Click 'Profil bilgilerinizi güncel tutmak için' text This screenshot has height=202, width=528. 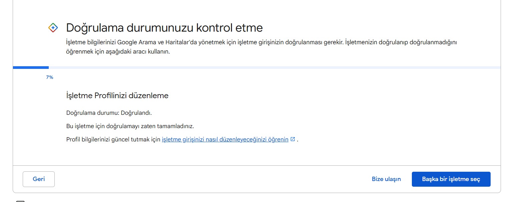[113, 139]
